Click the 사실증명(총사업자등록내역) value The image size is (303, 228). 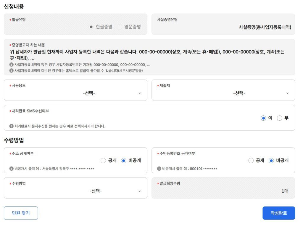(x=265, y=27)
